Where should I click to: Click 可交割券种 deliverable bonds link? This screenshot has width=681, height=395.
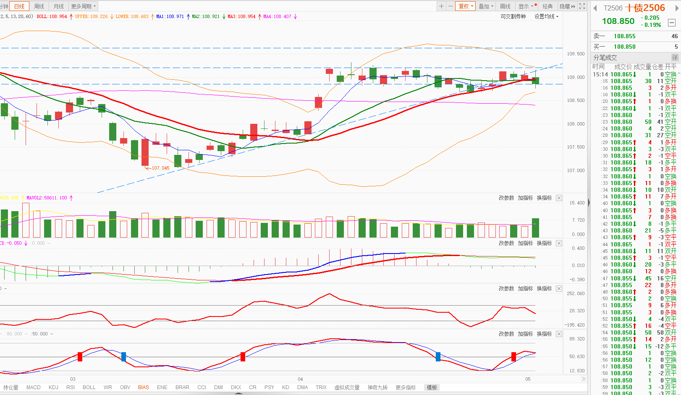pos(513,16)
